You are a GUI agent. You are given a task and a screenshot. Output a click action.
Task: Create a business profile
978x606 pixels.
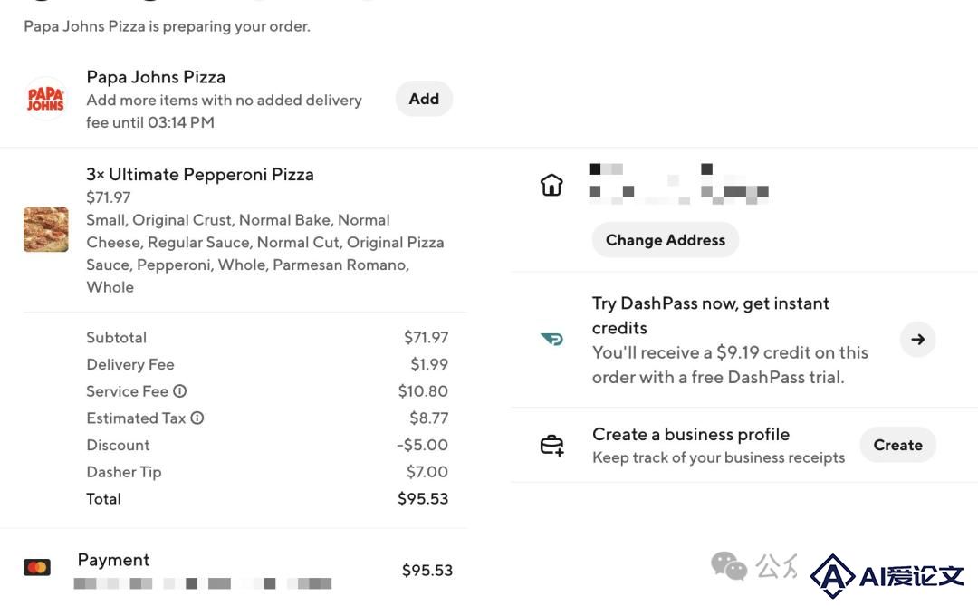point(897,445)
